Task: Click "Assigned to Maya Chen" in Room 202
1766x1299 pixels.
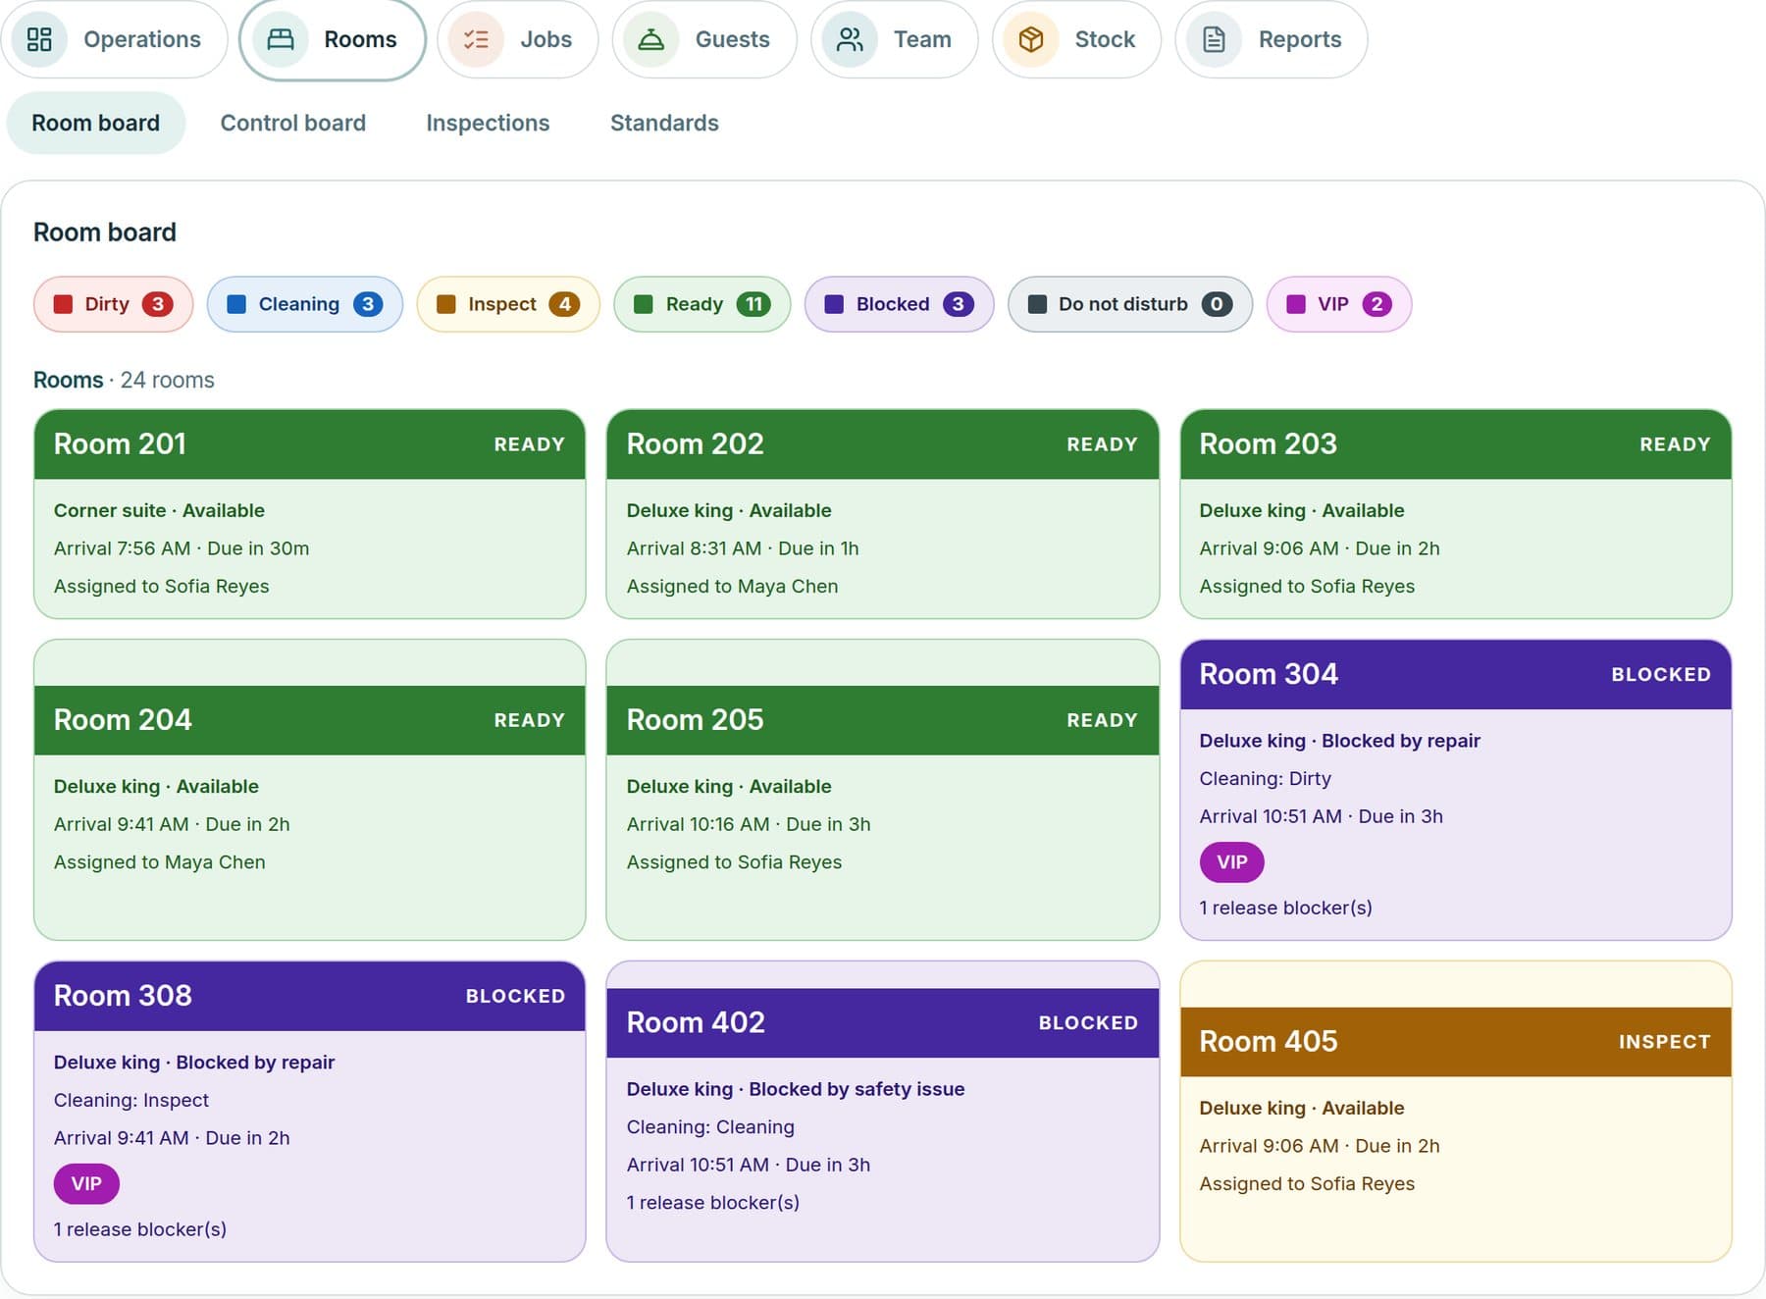Action: click(733, 587)
